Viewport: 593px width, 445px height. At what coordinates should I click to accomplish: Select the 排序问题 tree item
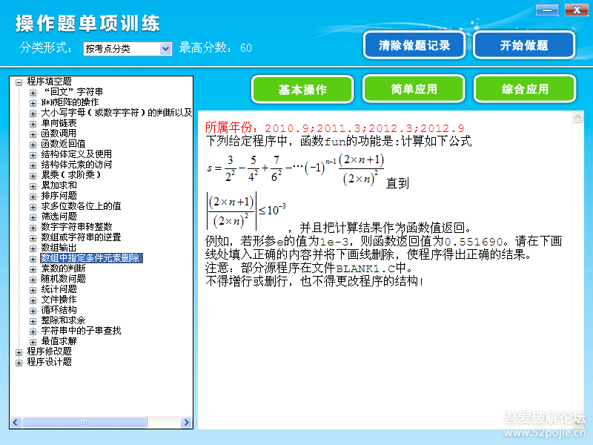(x=58, y=197)
